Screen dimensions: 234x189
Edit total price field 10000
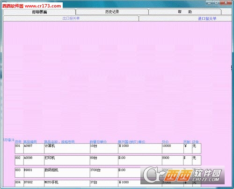tap(173, 148)
